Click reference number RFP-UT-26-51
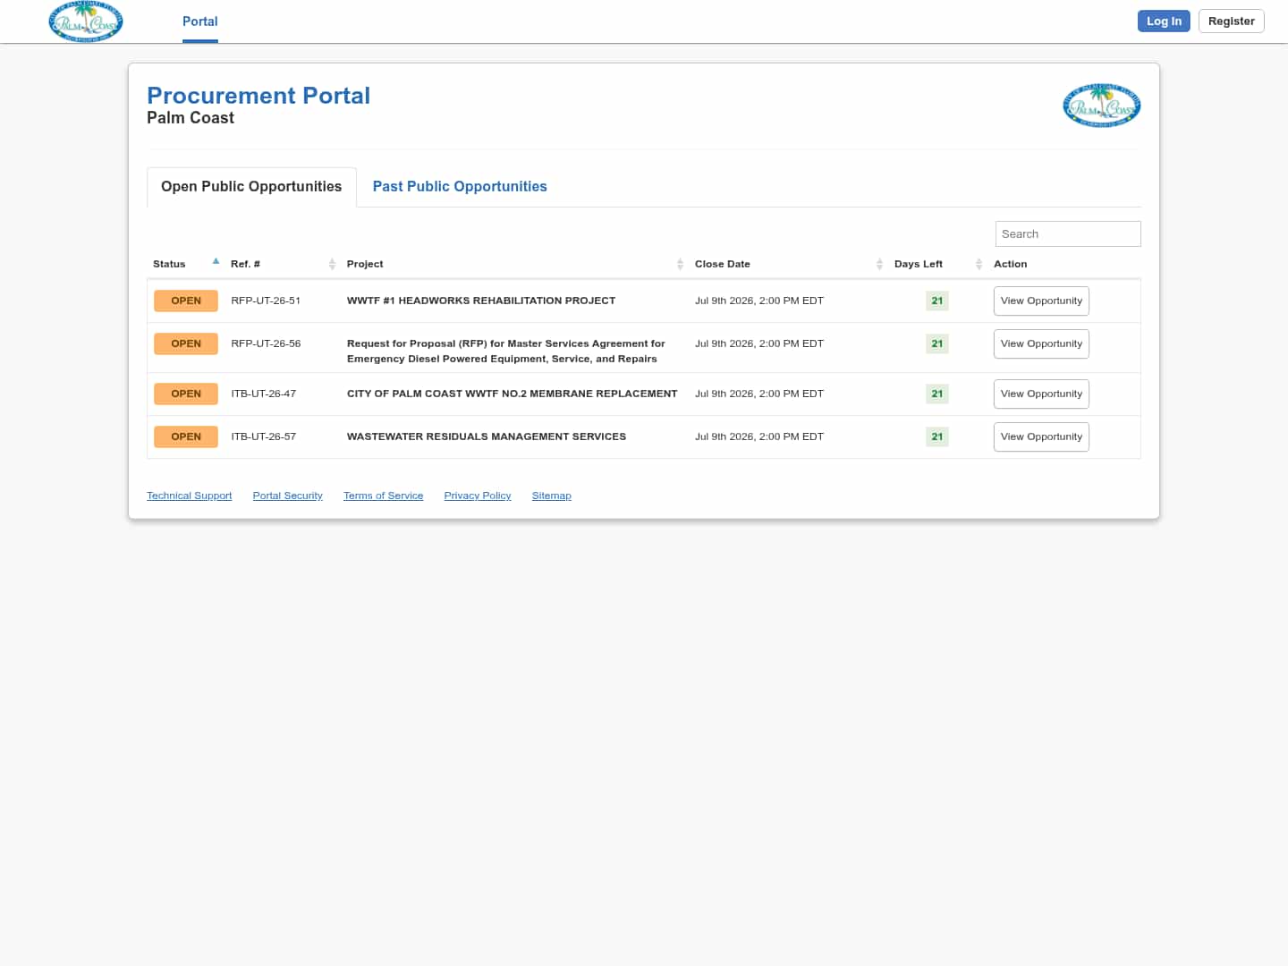 [266, 301]
